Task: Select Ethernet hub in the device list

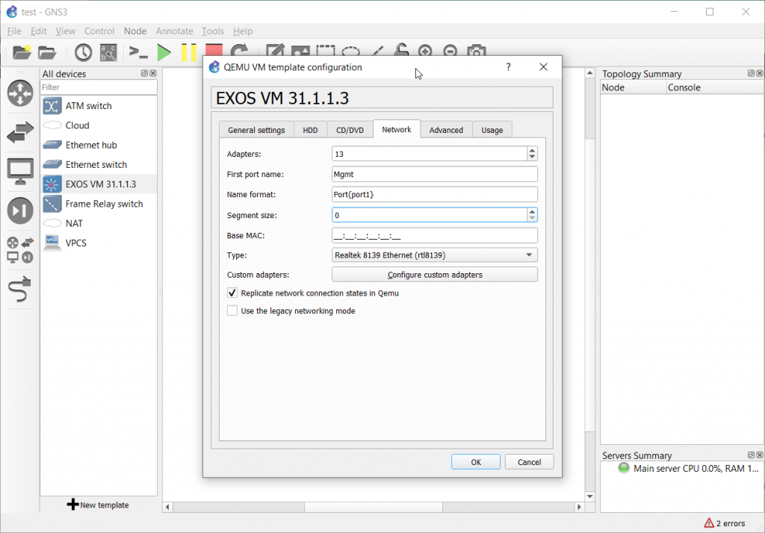Action: tap(99, 145)
